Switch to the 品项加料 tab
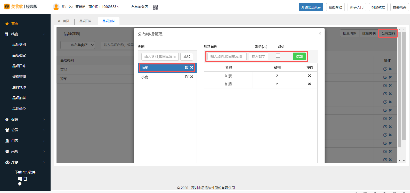The height and width of the screenshot is (193, 410). click(x=109, y=21)
